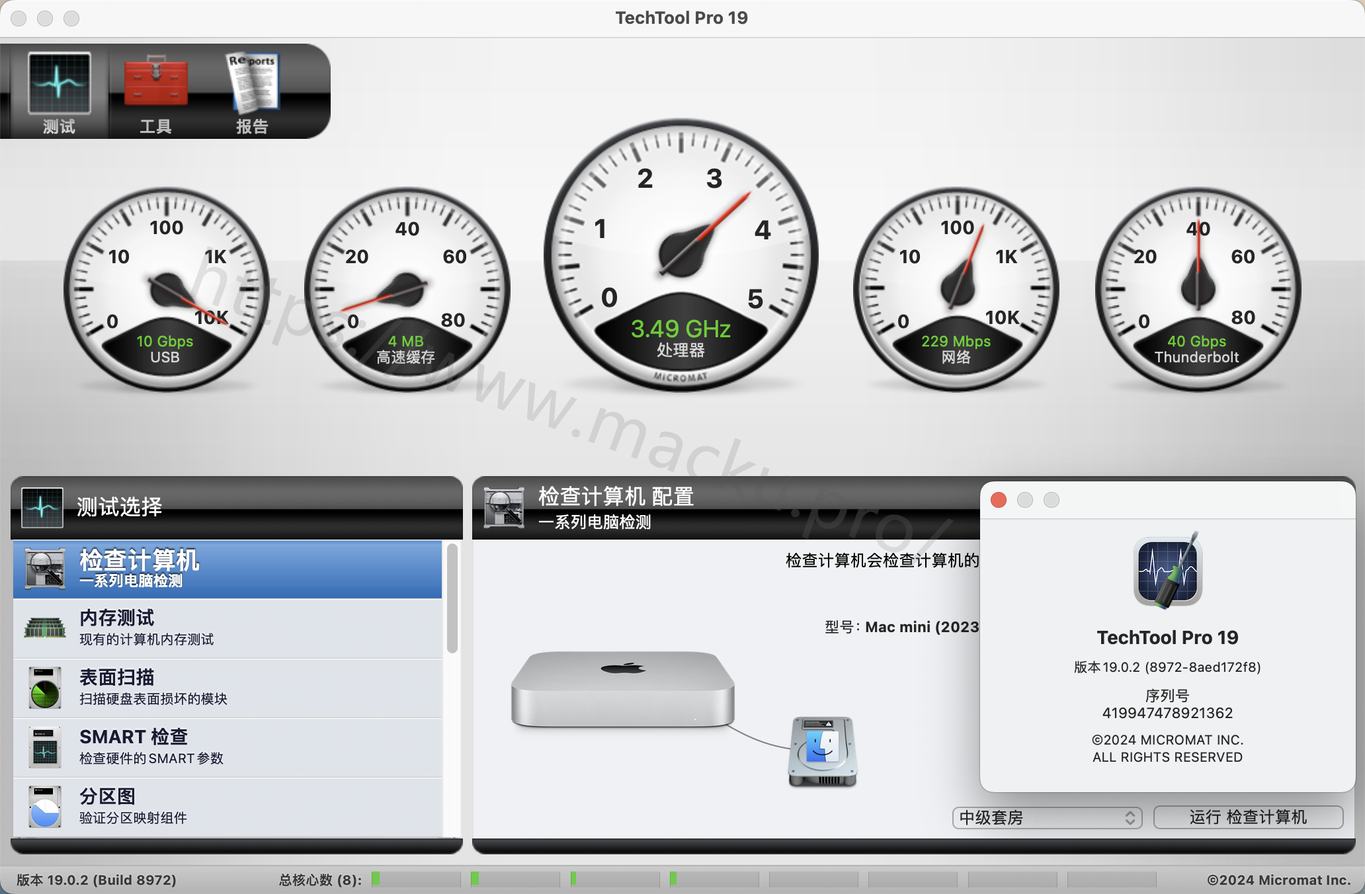Select the 内存测试 test row
The width and height of the screenshot is (1365, 894).
pos(227,628)
